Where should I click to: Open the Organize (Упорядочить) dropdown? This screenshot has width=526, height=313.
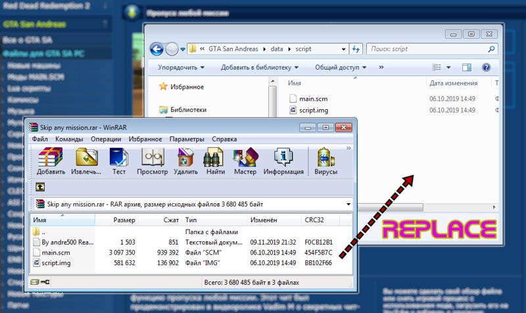181,68
